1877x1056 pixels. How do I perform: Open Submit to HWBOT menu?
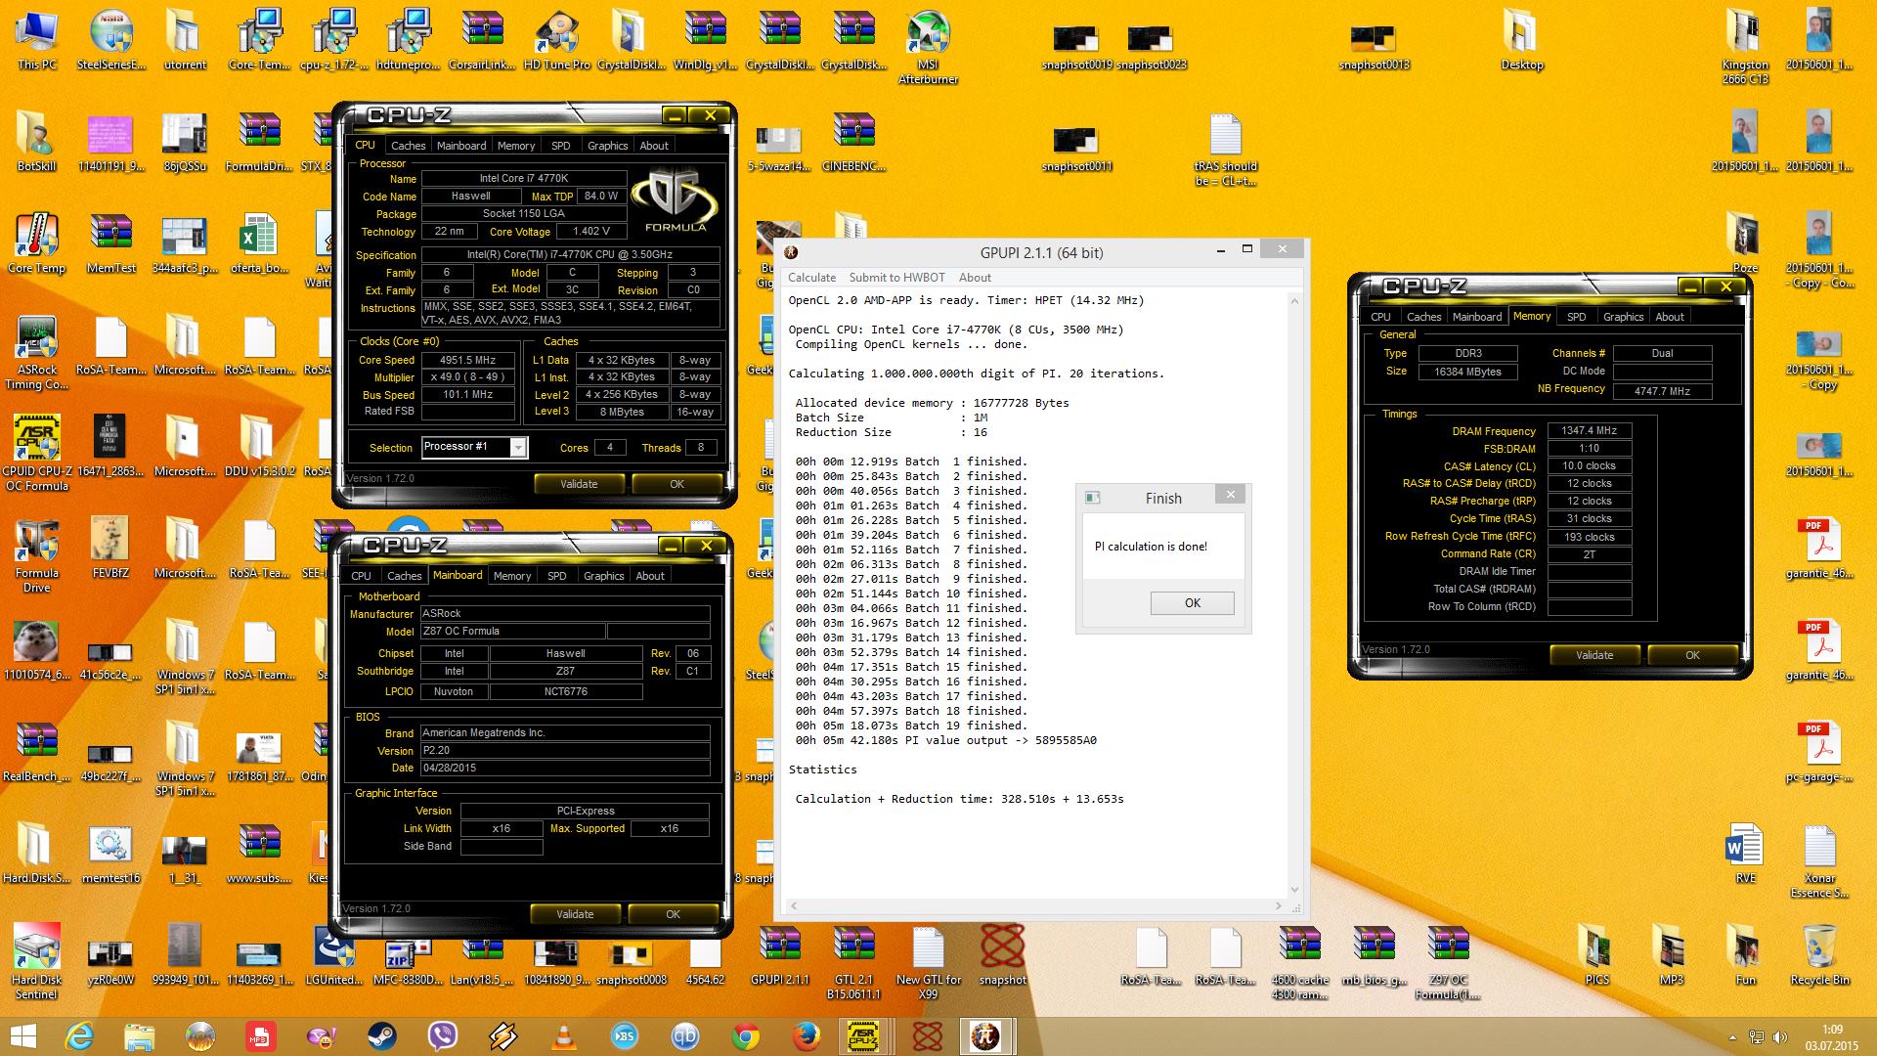pos(896,278)
